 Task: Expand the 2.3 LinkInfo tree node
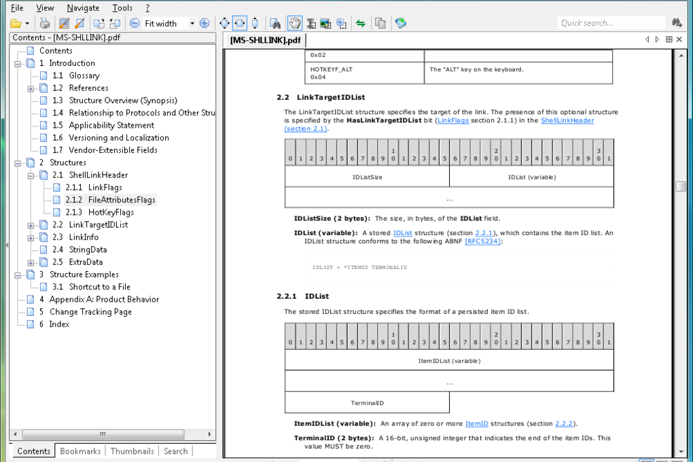pyautogui.click(x=31, y=238)
